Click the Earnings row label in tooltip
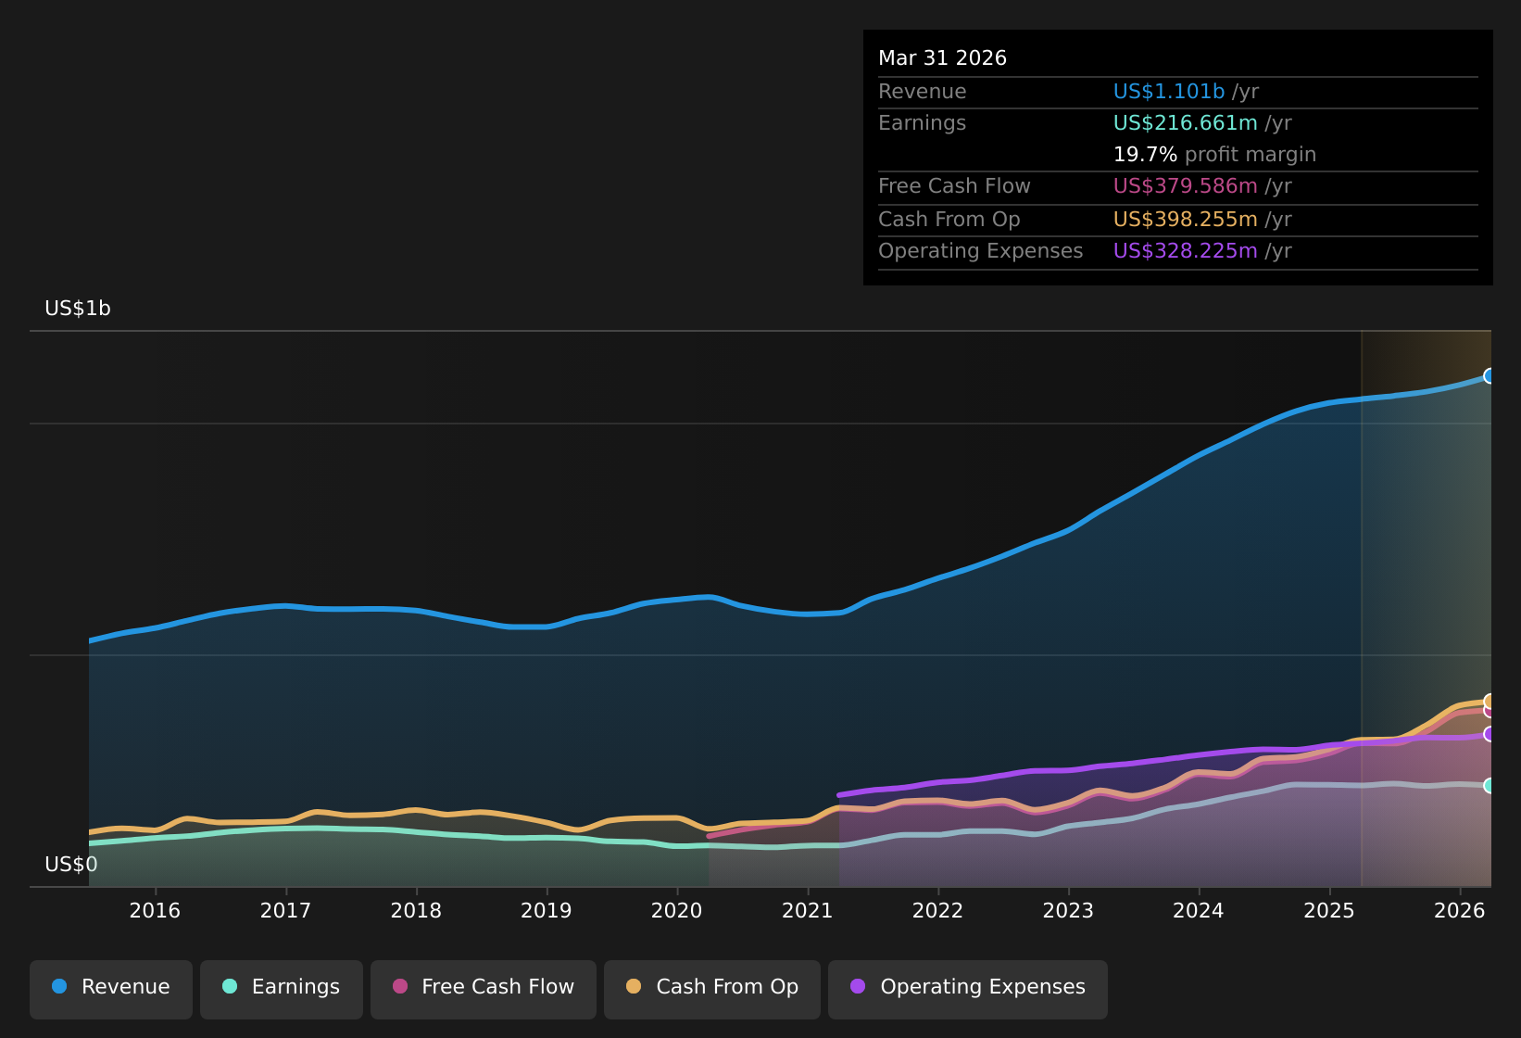 pos(922,123)
